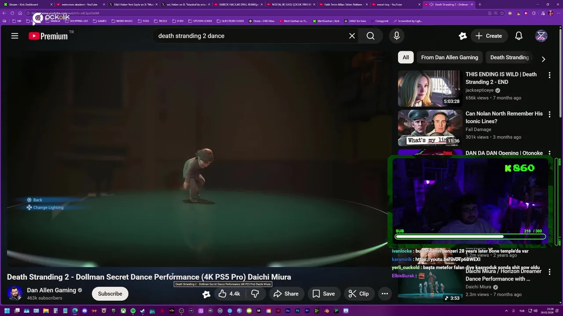Open the jacksepticeye channel name
Screen dimensions: 563x316
tap(479, 90)
